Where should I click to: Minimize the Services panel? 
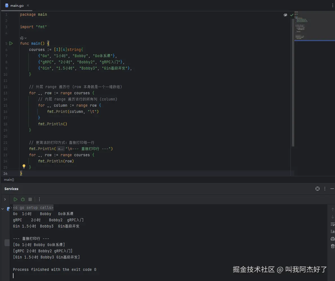(x=332, y=189)
